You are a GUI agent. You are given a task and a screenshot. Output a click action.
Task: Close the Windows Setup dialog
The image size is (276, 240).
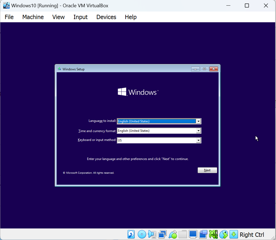pyautogui.click(x=213, y=69)
